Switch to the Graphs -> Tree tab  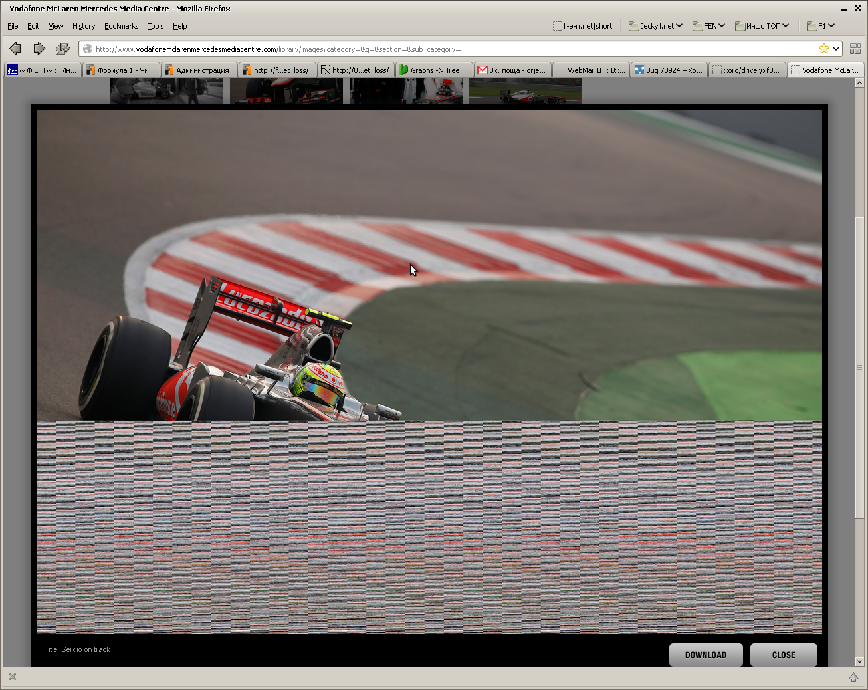click(x=433, y=70)
